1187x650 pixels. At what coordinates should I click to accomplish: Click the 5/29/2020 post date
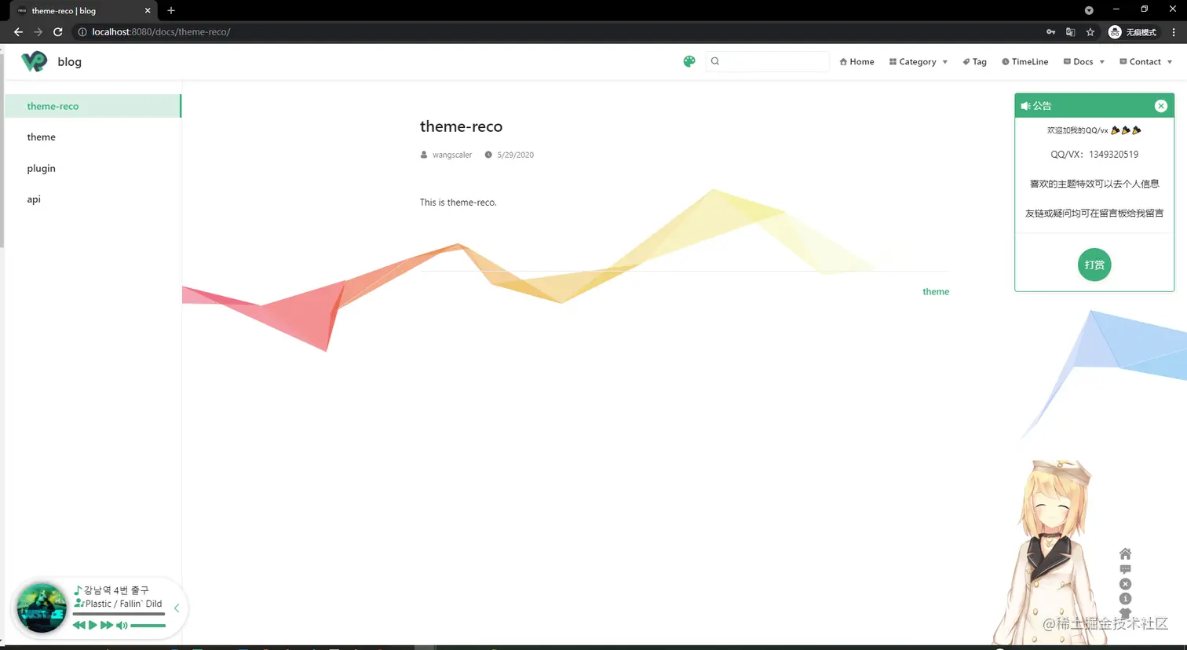515,155
